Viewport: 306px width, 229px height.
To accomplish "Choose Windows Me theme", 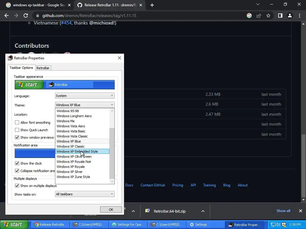I will tap(82, 121).
